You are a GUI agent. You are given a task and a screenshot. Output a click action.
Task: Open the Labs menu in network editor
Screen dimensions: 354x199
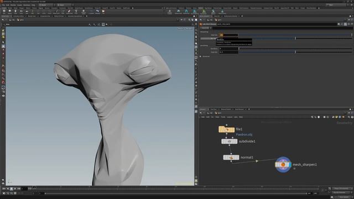click(x=236, y=117)
